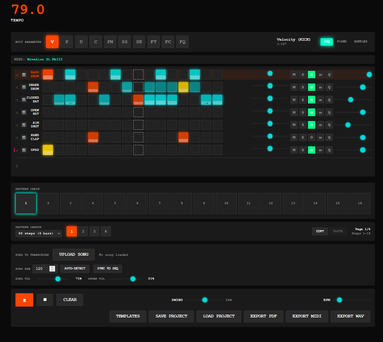
Task: Remove the Snare Drum track with its X
Action: [17, 87]
